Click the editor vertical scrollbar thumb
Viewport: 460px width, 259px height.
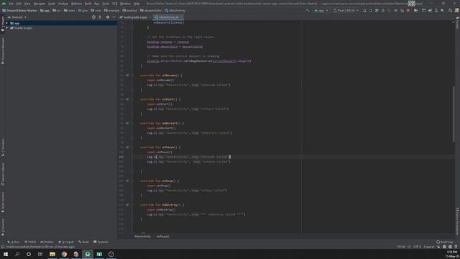coord(454,114)
